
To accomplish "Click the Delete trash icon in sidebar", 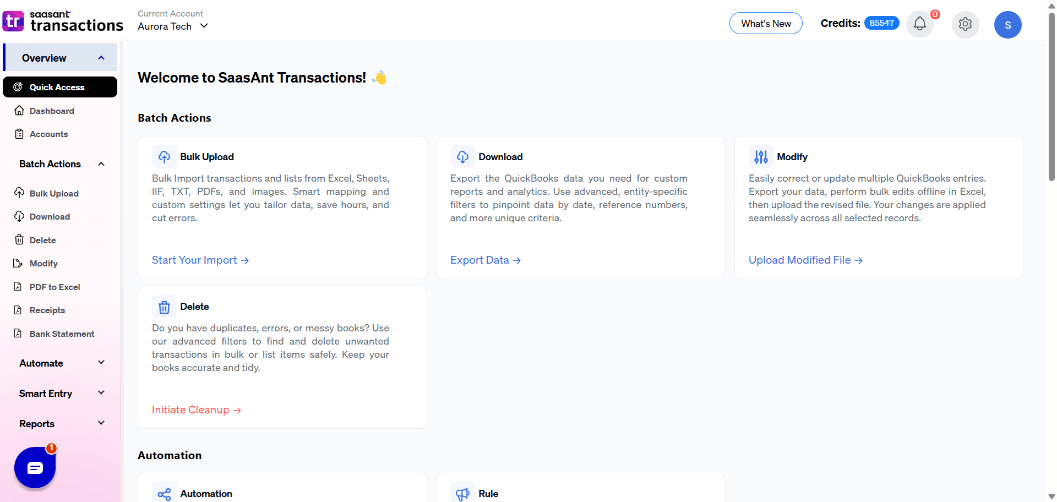I will click(x=19, y=239).
